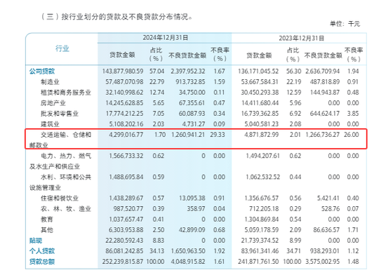Select the value 83,961,341.46
Viewport: 386px width, 275px height.
click(260, 251)
